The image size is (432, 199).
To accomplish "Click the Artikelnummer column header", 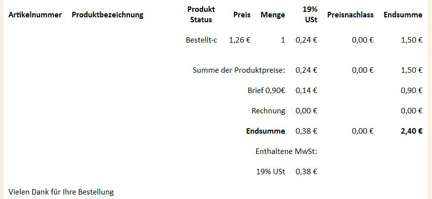I will [x=35, y=15].
